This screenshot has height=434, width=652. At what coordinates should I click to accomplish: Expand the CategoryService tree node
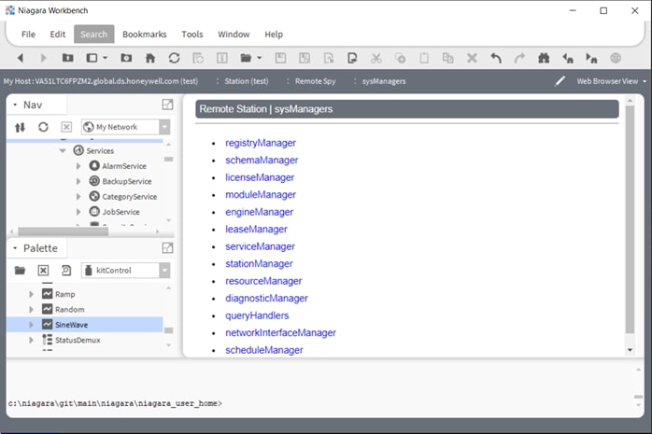coord(78,197)
